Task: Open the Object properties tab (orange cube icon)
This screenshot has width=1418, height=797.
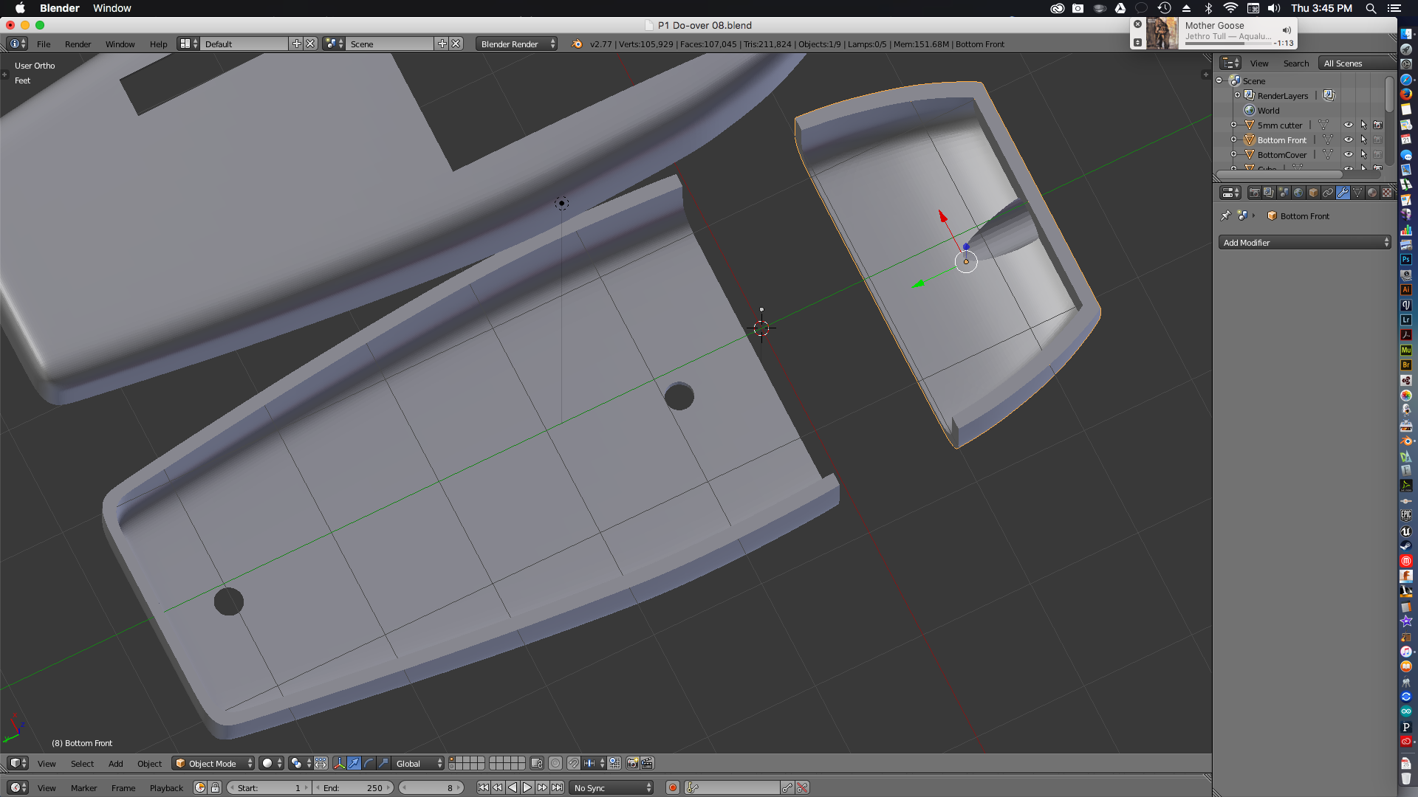Action: [1313, 193]
